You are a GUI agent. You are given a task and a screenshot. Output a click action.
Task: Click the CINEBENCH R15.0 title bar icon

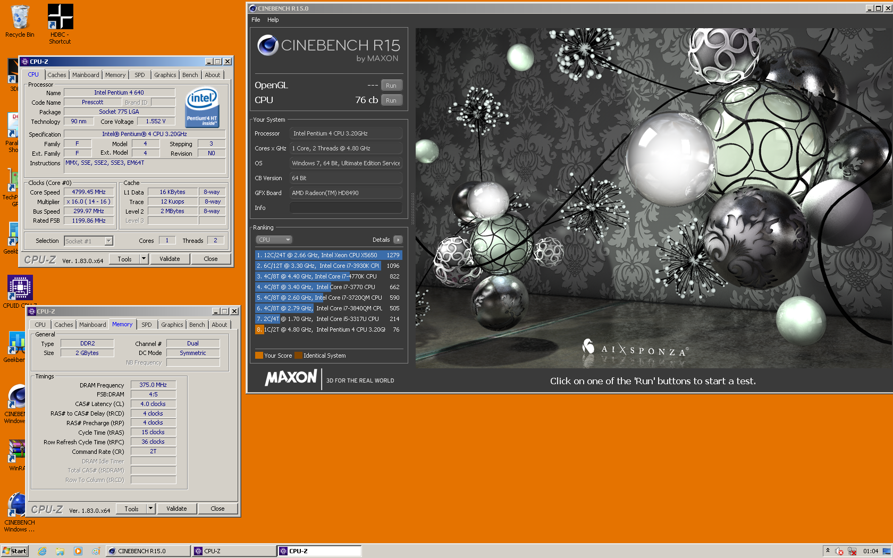(253, 9)
